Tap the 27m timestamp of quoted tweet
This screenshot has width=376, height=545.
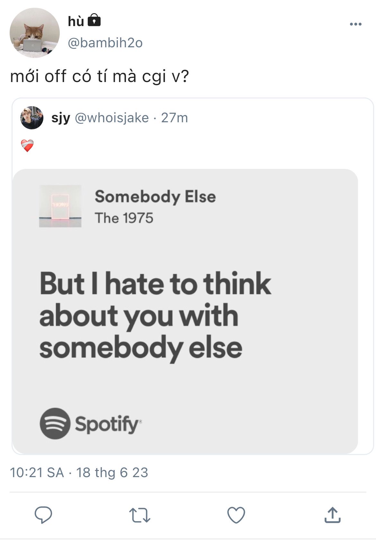click(175, 118)
